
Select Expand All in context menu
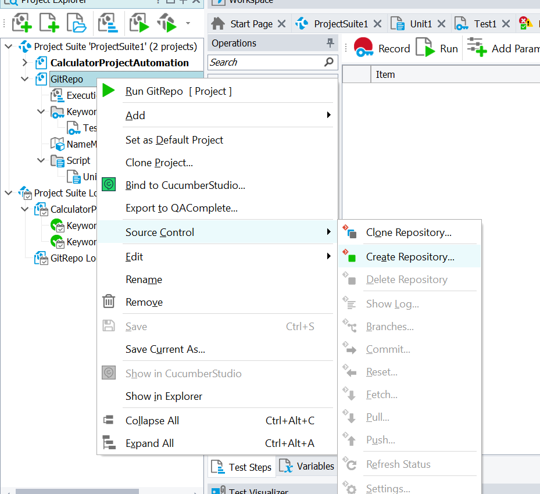149,443
